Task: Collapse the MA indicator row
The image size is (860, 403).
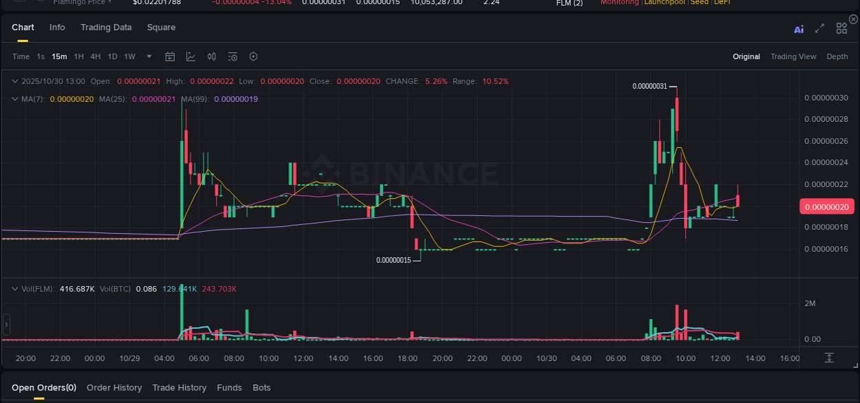Action: click(x=14, y=99)
